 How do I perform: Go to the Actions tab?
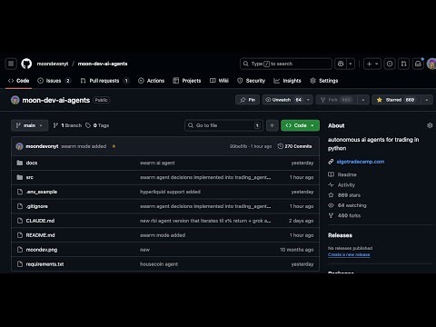tap(152, 81)
